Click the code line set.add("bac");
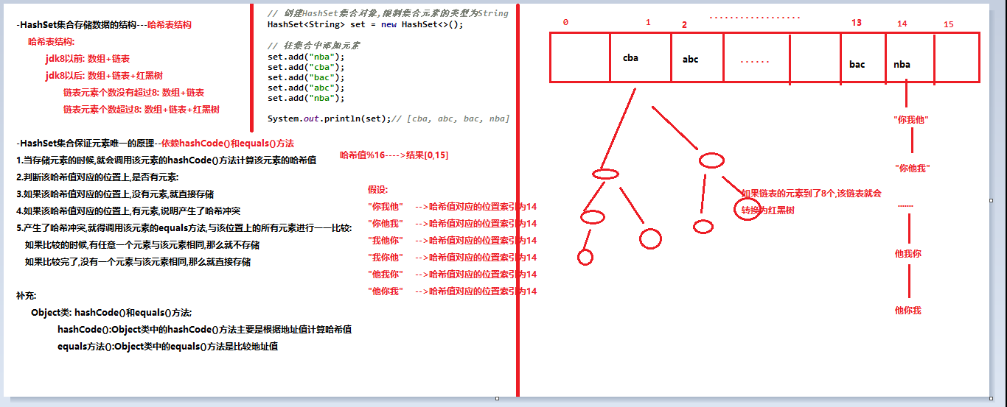1007x407 pixels. point(306,77)
